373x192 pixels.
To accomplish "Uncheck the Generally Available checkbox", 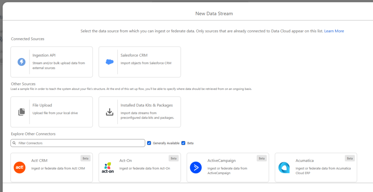I will (149, 143).
